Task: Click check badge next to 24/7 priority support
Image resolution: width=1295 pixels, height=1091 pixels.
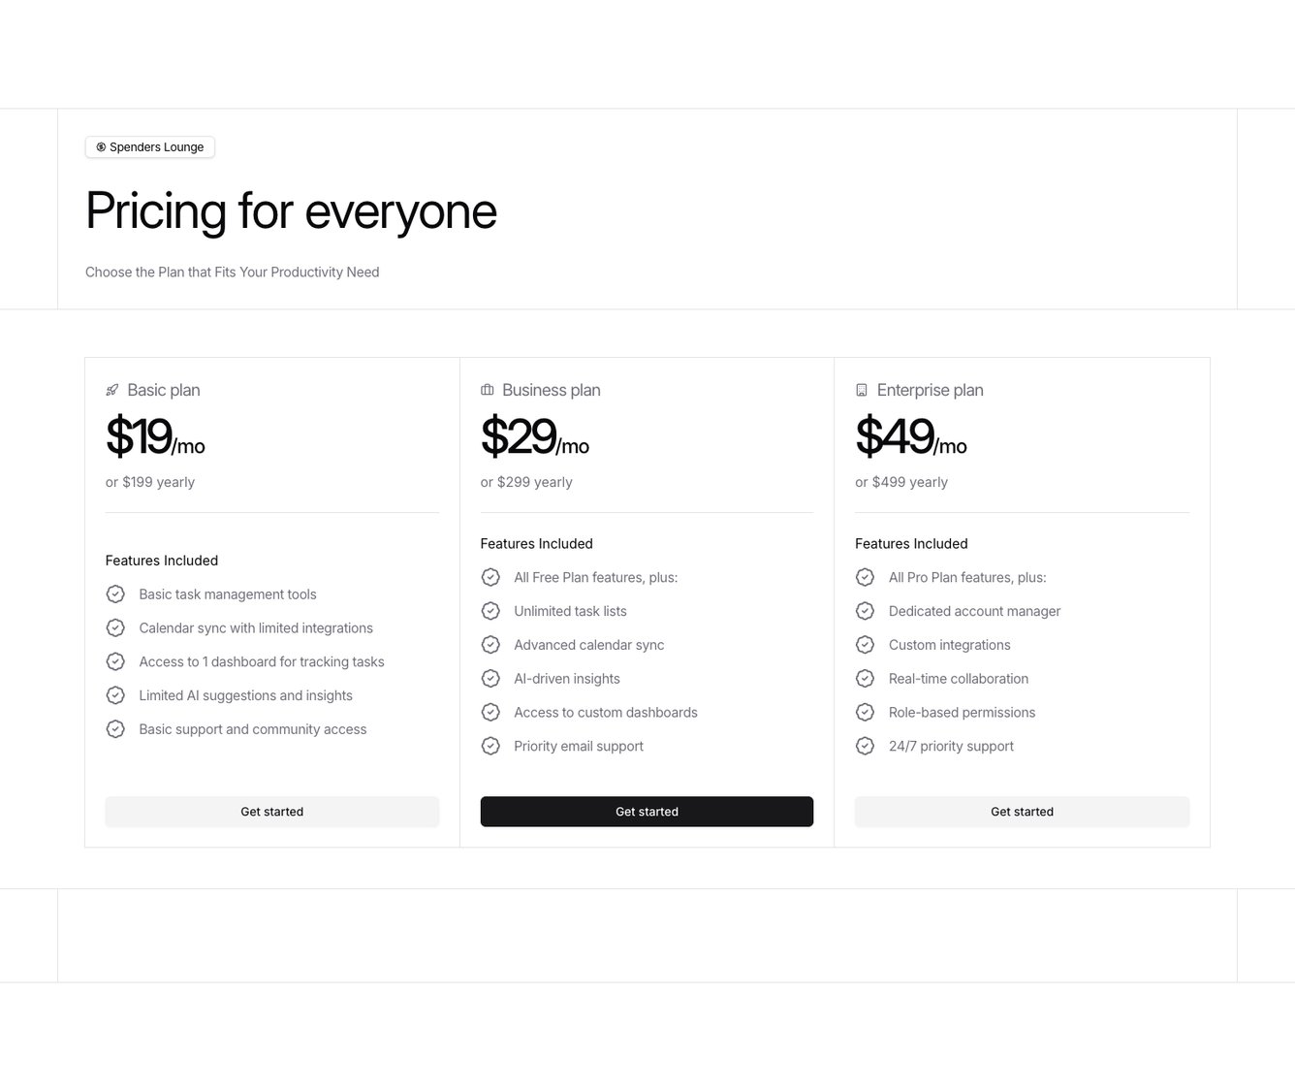Action: [x=866, y=746]
